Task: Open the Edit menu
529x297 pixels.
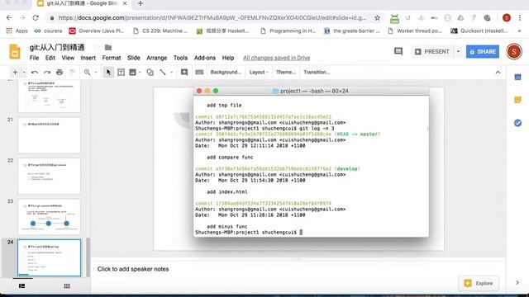Action: click(50, 58)
